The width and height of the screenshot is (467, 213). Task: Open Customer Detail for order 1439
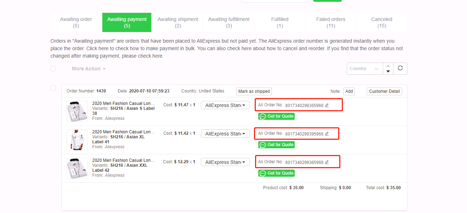384,91
